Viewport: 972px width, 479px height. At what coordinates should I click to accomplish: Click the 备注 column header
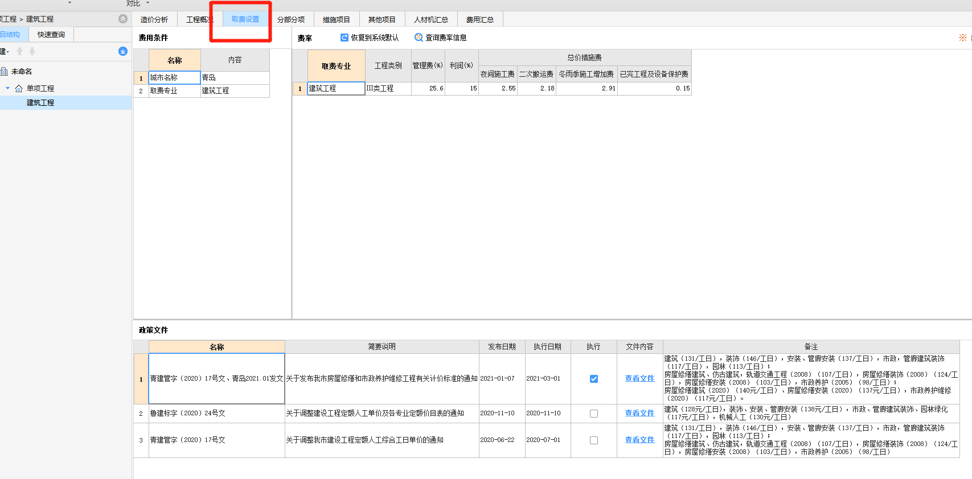811,346
